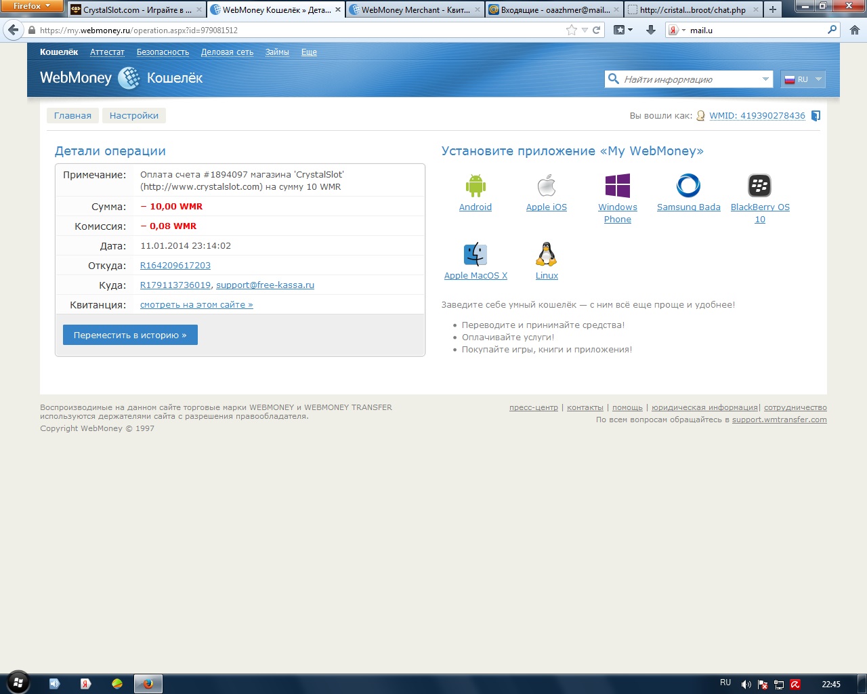Go to the browser home page icon

click(855, 30)
